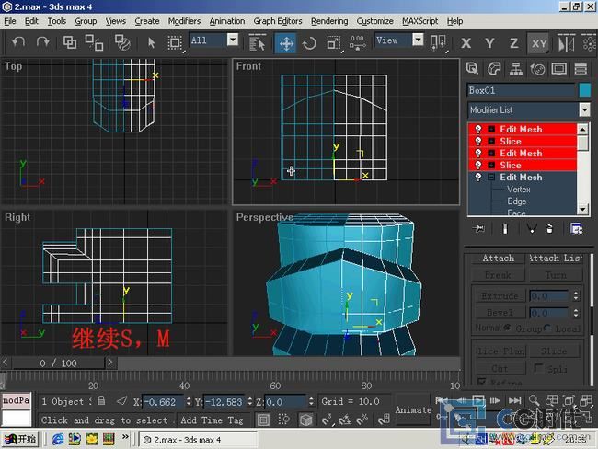Restrict transform to Y axis
The height and width of the screenshot is (449, 598).
click(489, 43)
